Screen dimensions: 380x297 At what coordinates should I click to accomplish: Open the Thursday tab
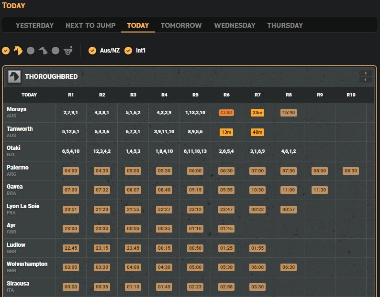(285, 25)
